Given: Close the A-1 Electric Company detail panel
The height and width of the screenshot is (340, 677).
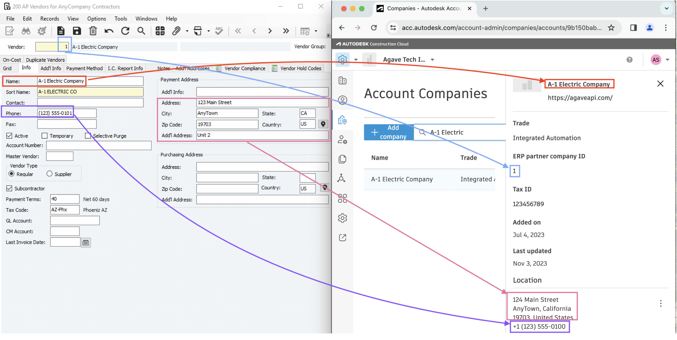Looking at the screenshot, I should (660, 84).
